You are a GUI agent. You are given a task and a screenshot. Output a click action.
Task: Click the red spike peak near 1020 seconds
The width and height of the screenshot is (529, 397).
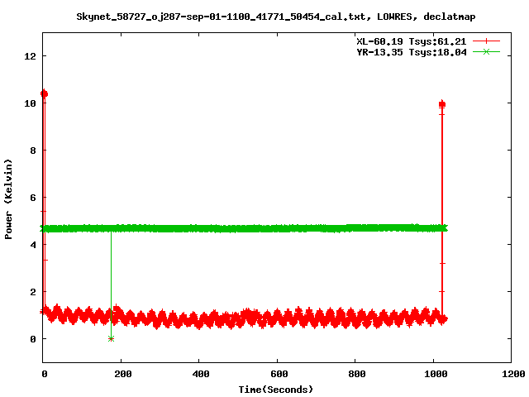click(x=442, y=104)
